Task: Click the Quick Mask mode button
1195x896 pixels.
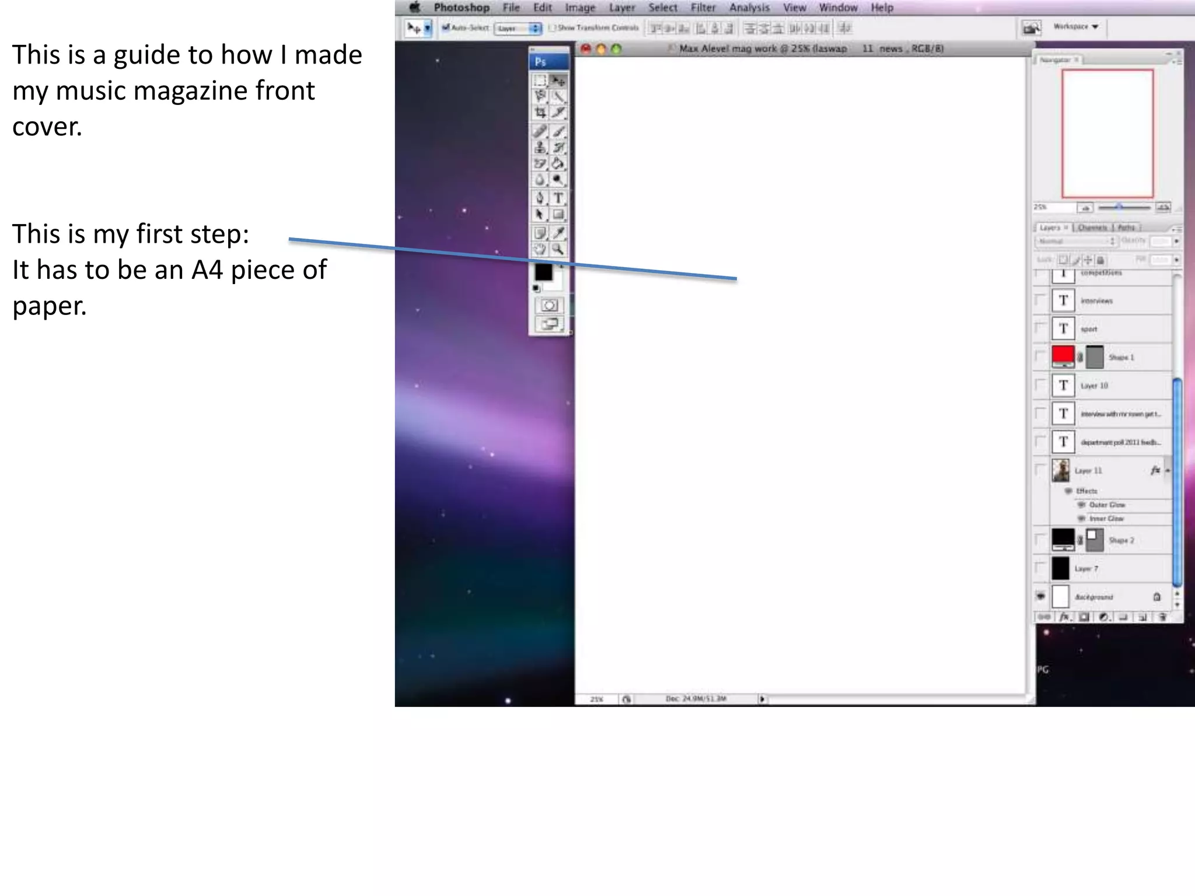Action: click(x=549, y=305)
